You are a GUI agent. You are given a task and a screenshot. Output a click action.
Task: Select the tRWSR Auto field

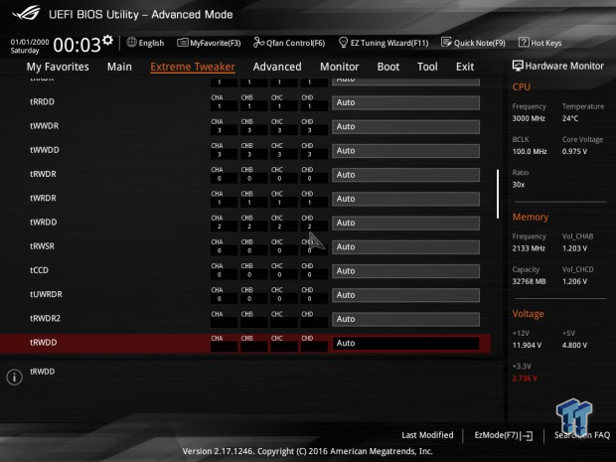click(405, 246)
